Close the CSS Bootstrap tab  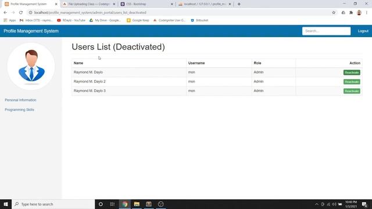(172, 4)
